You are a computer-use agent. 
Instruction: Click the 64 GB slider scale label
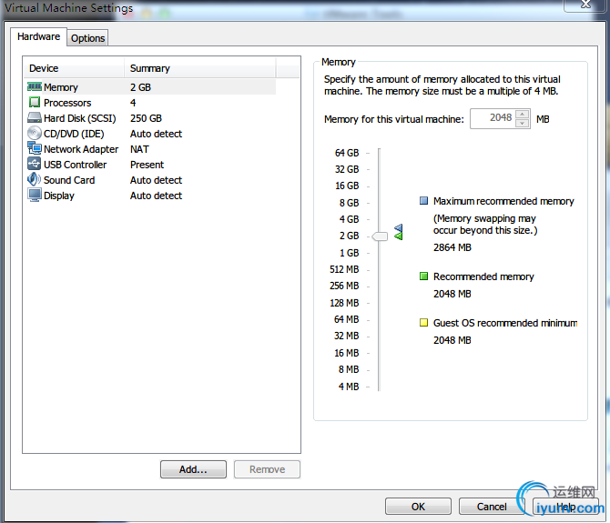tap(347, 153)
